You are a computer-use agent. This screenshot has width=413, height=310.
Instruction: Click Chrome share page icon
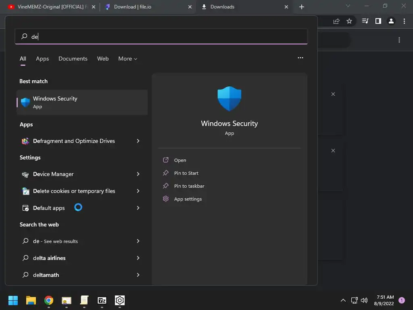[x=336, y=21]
